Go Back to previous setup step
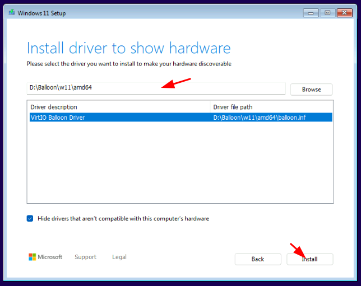 258,259
